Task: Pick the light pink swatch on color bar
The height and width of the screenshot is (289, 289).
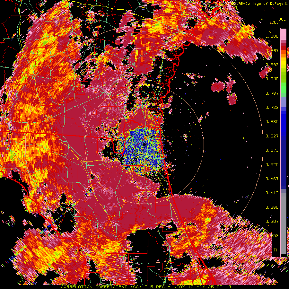Action: point(284,34)
